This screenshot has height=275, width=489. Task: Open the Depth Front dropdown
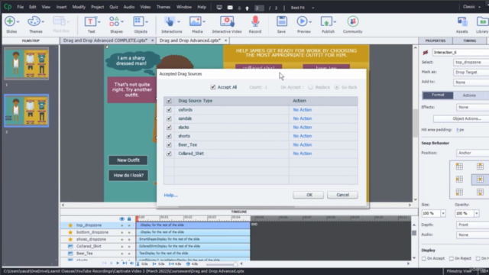(x=472, y=225)
